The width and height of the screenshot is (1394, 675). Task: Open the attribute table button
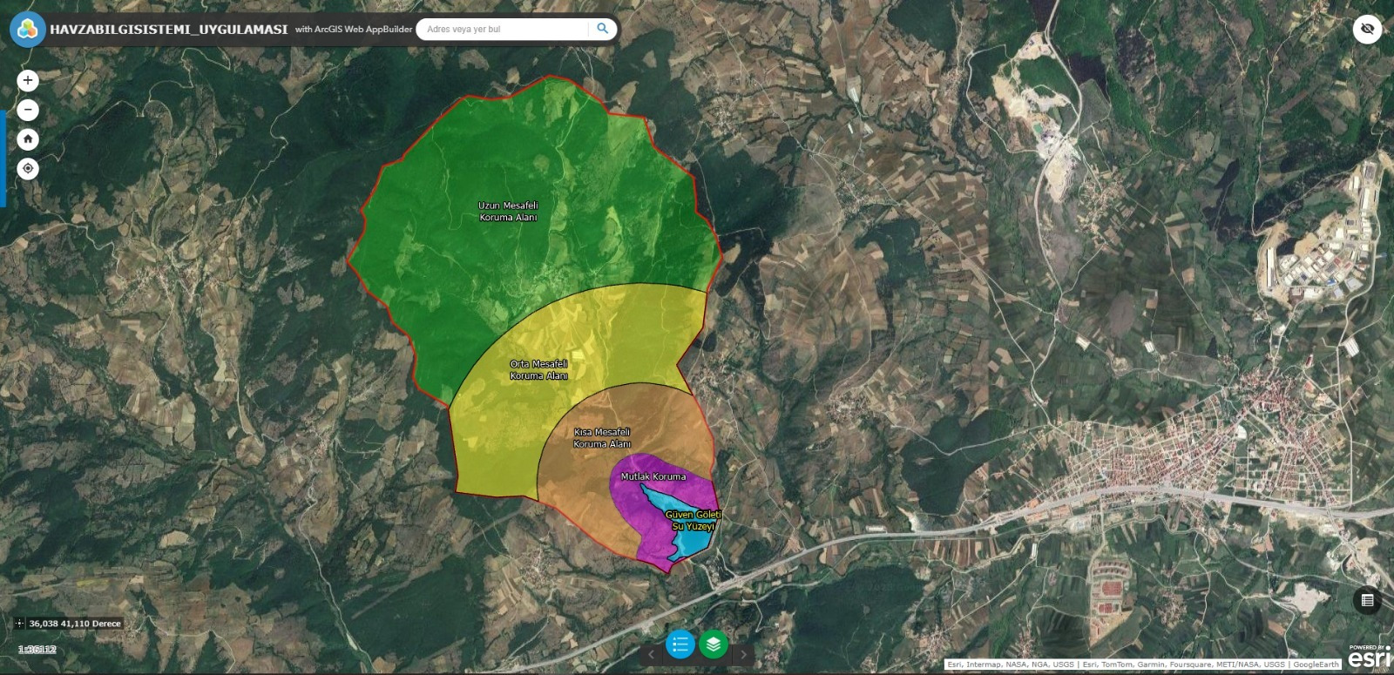[1367, 600]
